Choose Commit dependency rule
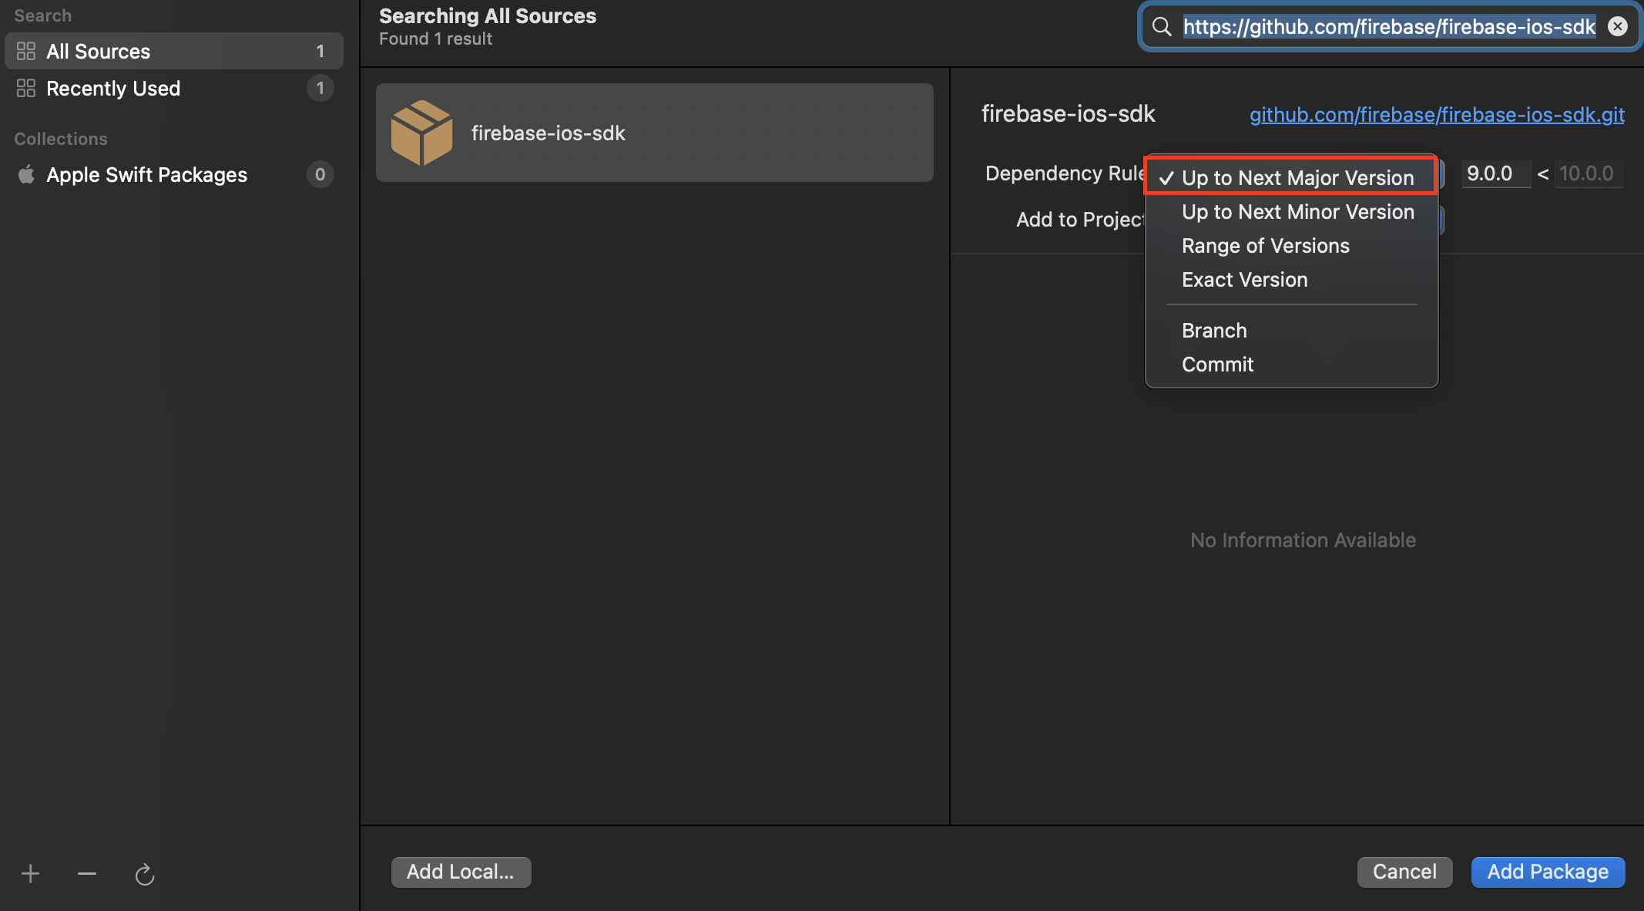The height and width of the screenshot is (911, 1644). click(1291, 364)
